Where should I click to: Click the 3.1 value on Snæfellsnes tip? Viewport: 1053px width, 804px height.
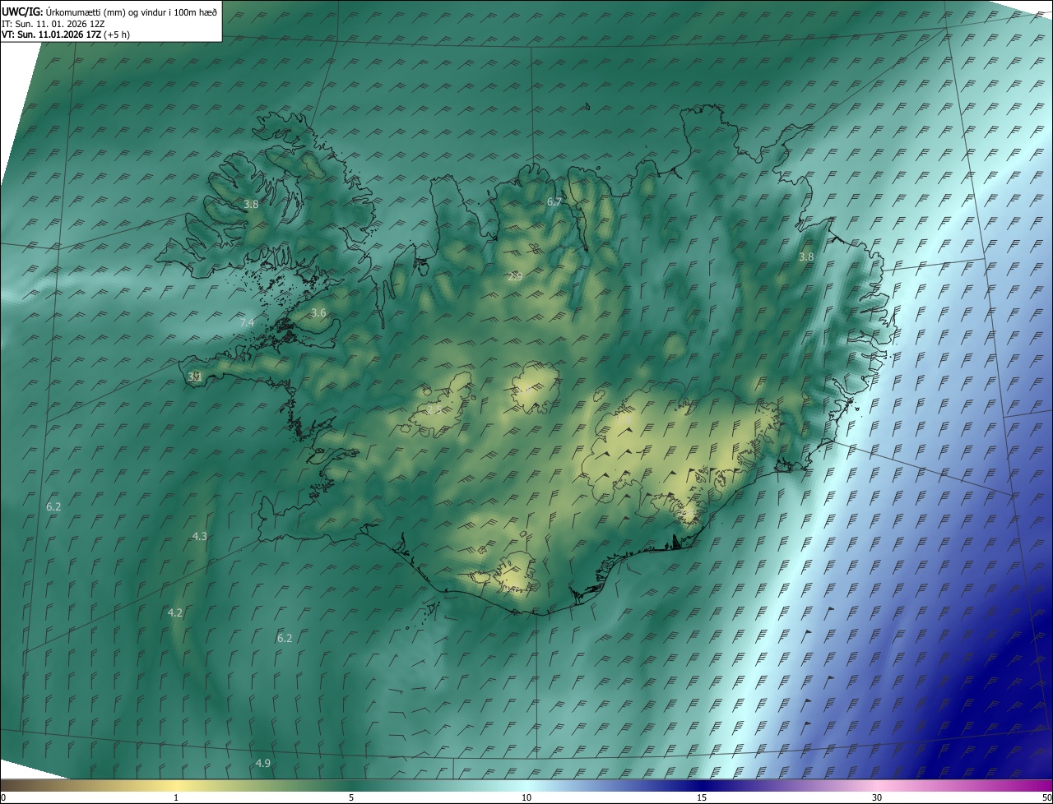click(x=195, y=377)
